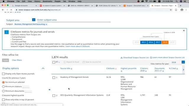This screenshot has width=189, height=106.
Task: Select the Minimum citations radio option
Action: (3, 87)
